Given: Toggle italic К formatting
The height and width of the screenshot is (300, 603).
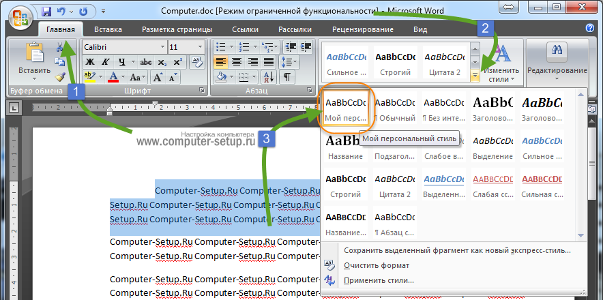Looking at the screenshot, I should [104, 62].
